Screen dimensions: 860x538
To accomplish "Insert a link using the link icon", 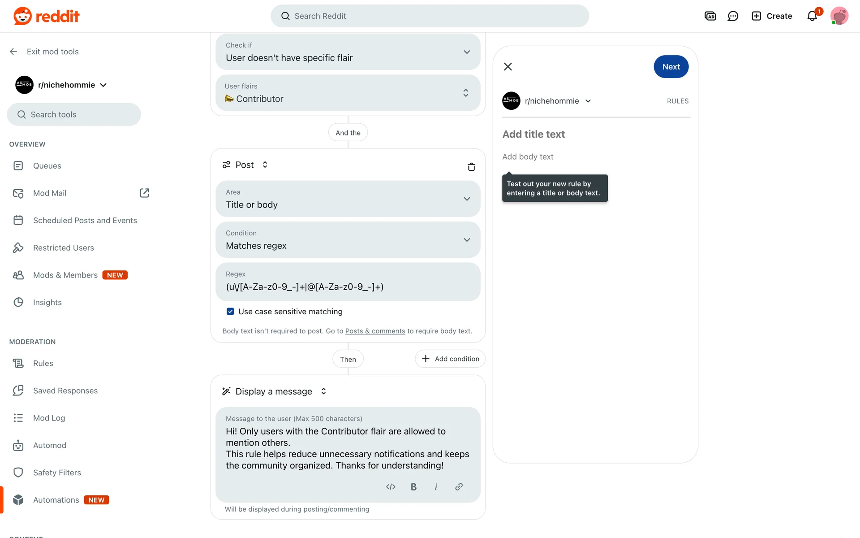I will tap(459, 487).
